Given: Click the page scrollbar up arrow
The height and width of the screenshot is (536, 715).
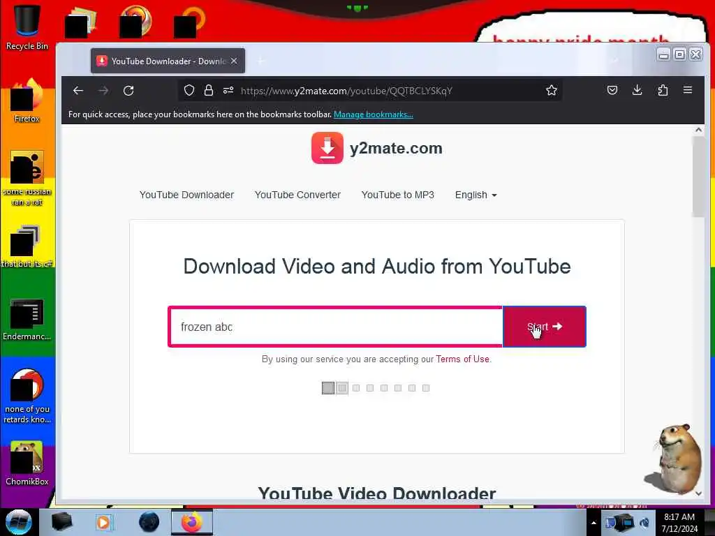Looking at the screenshot, I should tap(698, 130).
